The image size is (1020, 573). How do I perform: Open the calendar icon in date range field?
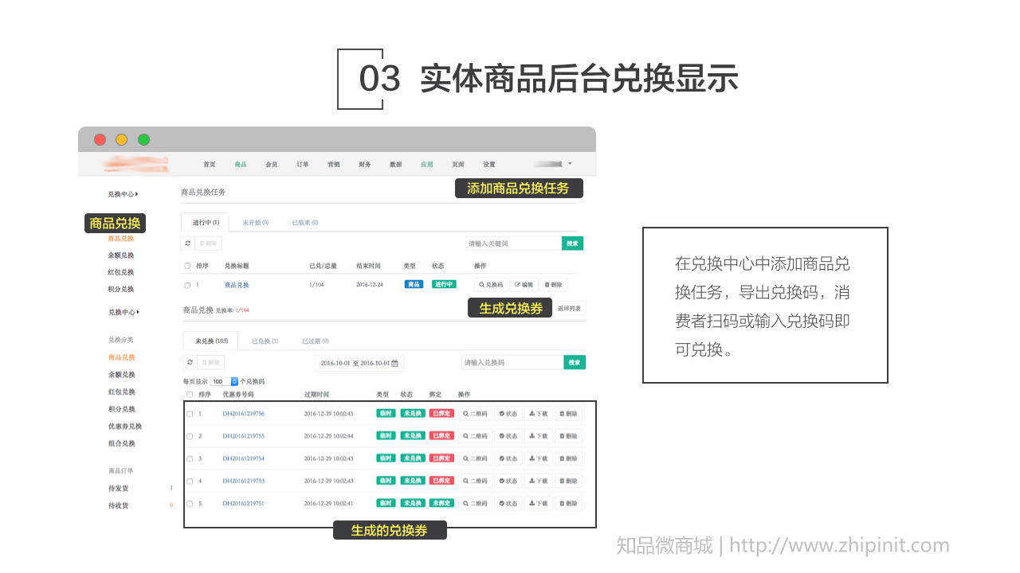(394, 364)
